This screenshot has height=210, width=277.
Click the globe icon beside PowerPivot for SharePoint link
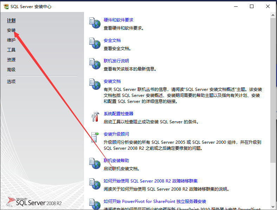click(95, 204)
